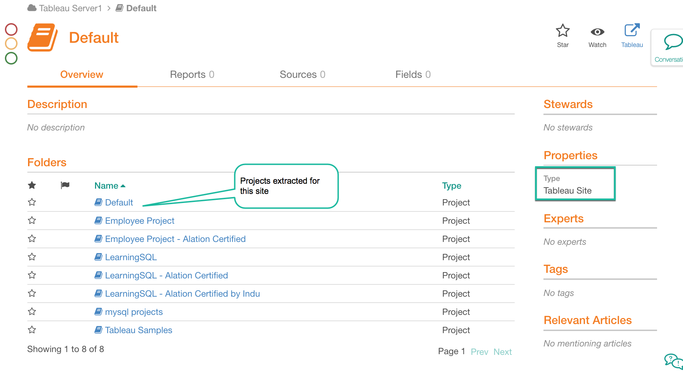Click book icon beside LearningSQL

pos(99,257)
